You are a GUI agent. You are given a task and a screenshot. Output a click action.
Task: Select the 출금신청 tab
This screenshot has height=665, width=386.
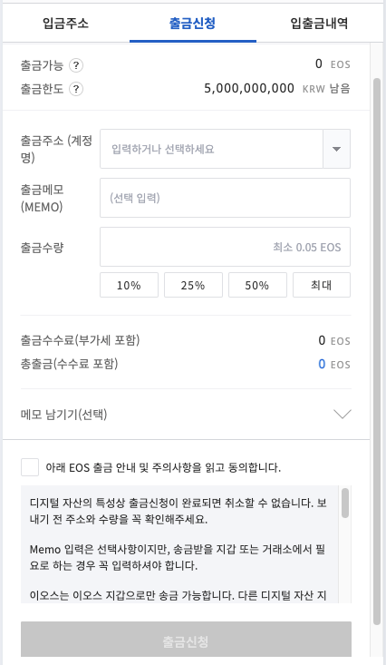(192, 23)
